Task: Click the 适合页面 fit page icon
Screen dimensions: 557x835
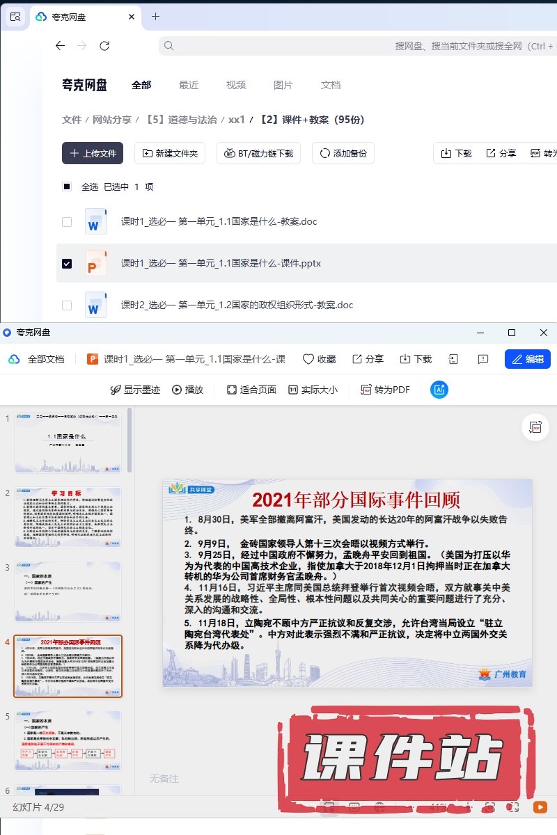Action: pyautogui.click(x=251, y=390)
